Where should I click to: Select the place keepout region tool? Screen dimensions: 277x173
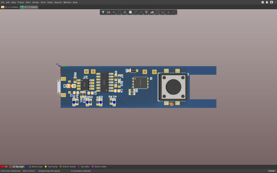157,12
